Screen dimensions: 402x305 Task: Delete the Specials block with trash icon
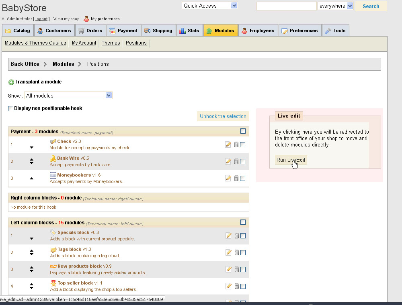click(236, 236)
